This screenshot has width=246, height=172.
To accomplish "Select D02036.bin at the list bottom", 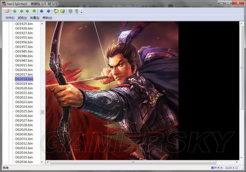I will point(24,162).
